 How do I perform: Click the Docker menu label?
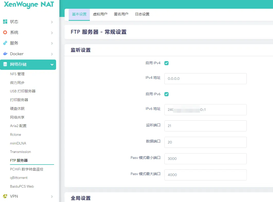[17, 54]
